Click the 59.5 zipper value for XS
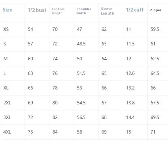Screen dimensions: 168x141 pyautogui.click(x=155, y=29)
